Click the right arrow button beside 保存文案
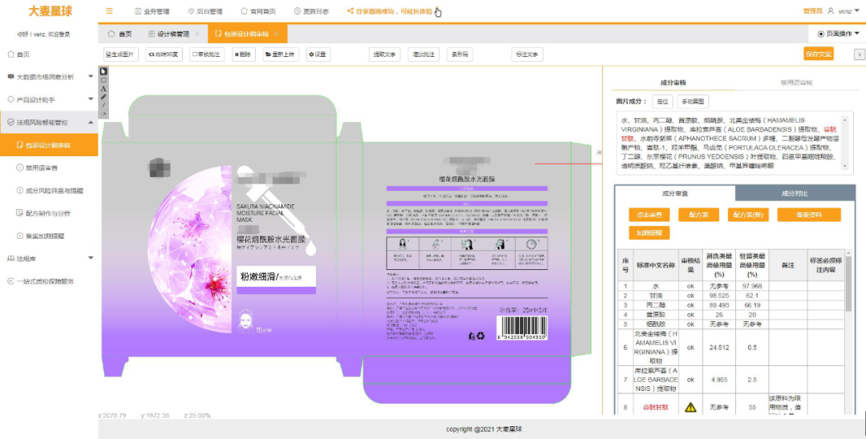 [x=859, y=54]
